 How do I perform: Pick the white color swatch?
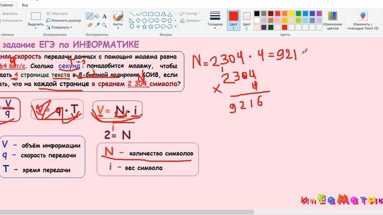pyautogui.click(x=257, y=20)
